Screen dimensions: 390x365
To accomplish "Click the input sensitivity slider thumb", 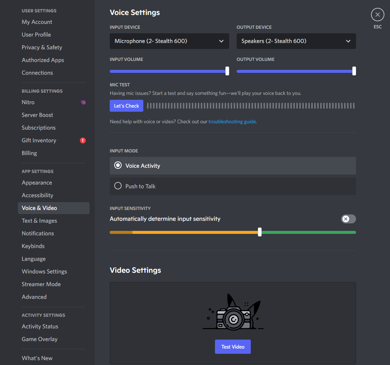I will pos(260,232).
